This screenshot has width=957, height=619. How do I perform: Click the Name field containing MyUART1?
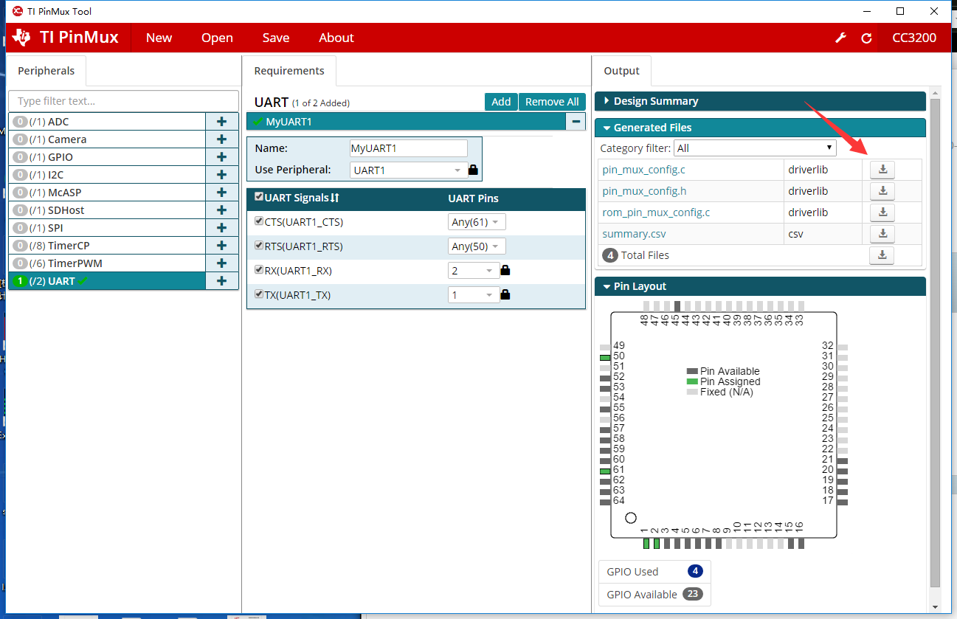tap(409, 148)
